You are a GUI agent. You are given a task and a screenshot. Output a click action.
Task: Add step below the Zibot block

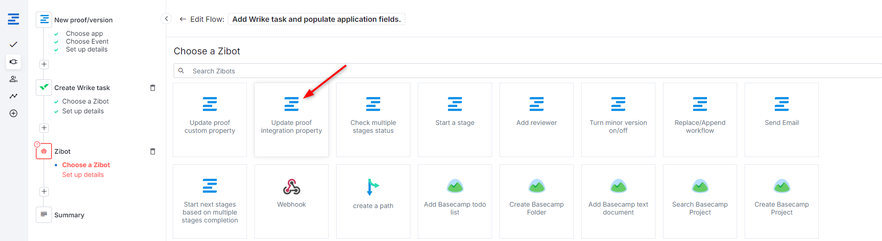coord(44,192)
